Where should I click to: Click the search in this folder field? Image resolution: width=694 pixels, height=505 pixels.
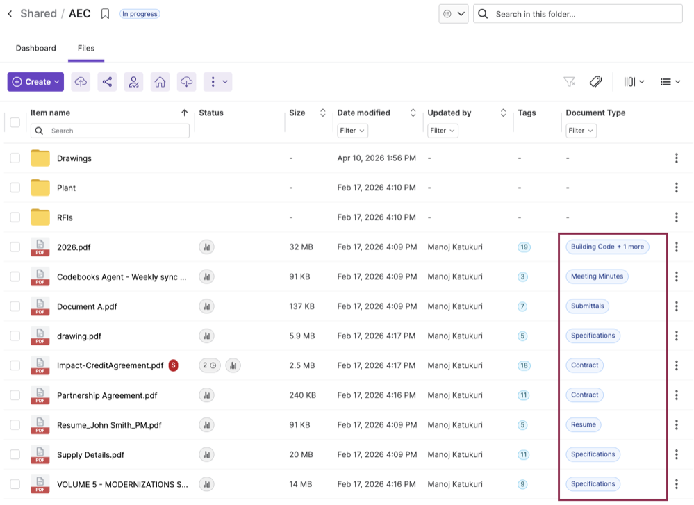(x=584, y=14)
